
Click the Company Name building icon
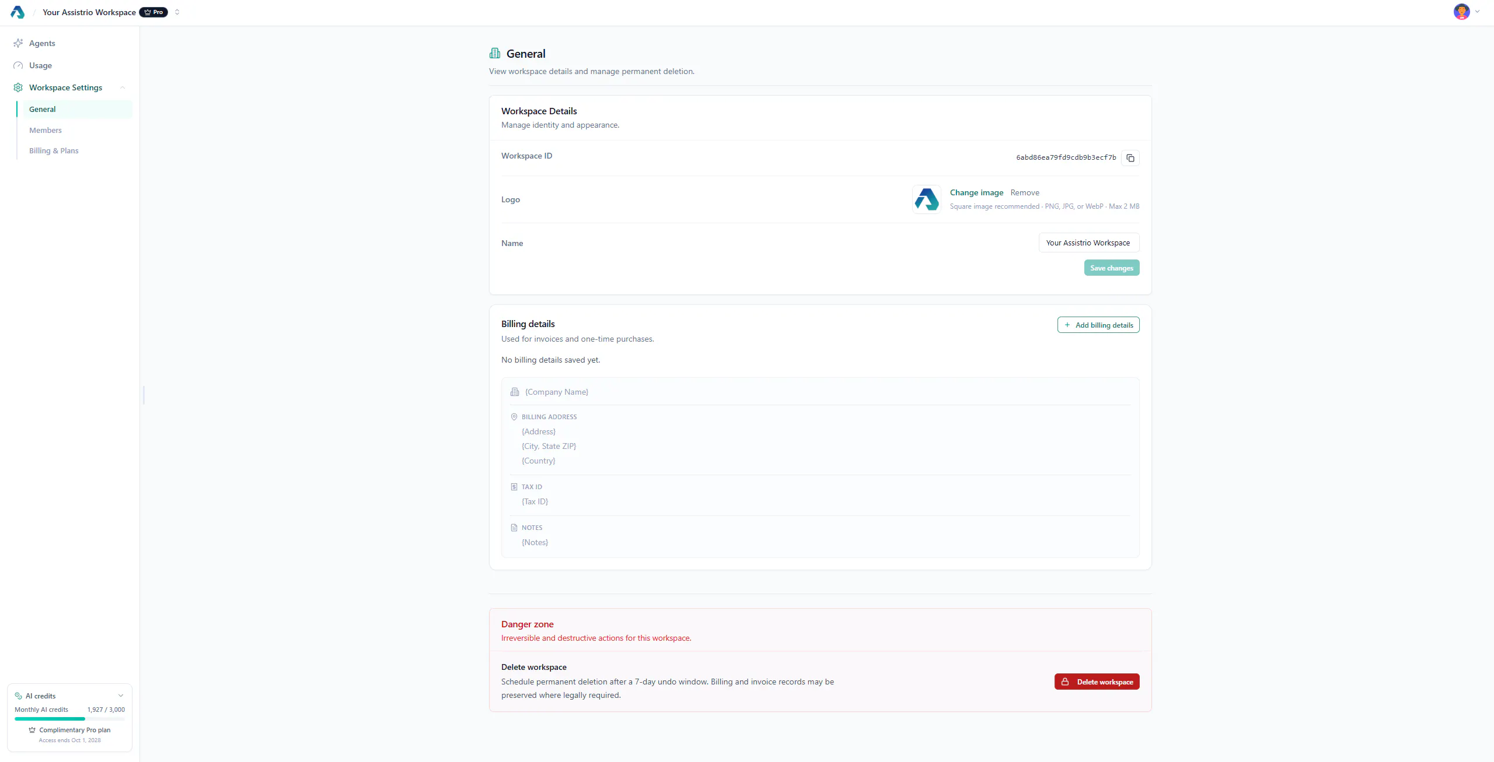(515, 392)
